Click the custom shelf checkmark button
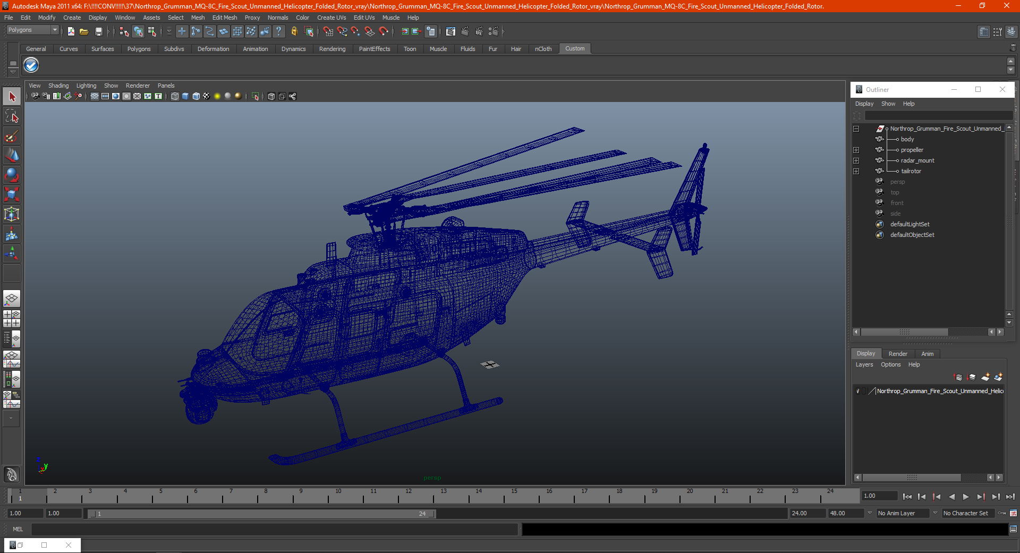This screenshot has height=553, width=1020. [x=31, y=65]
